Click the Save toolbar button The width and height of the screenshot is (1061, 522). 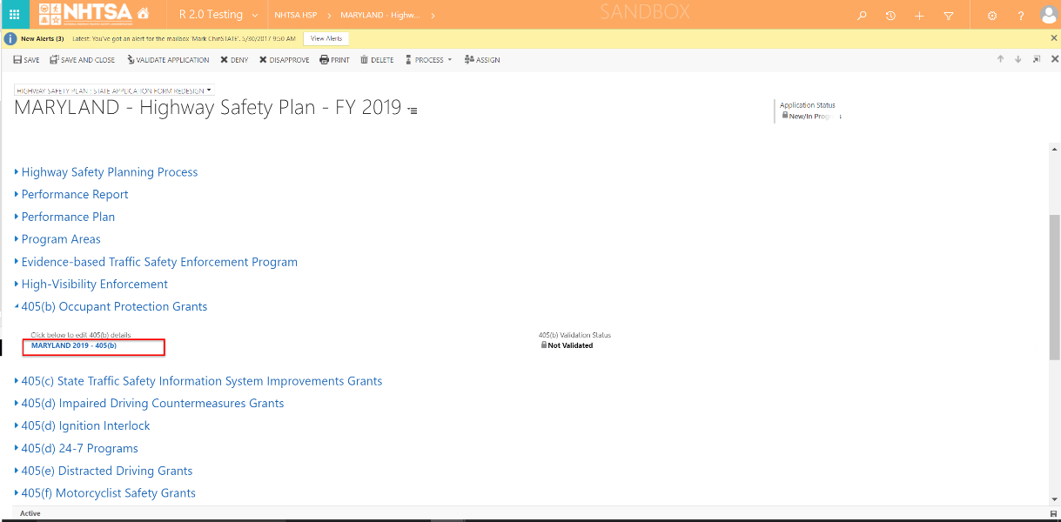(x=26, y=60)
